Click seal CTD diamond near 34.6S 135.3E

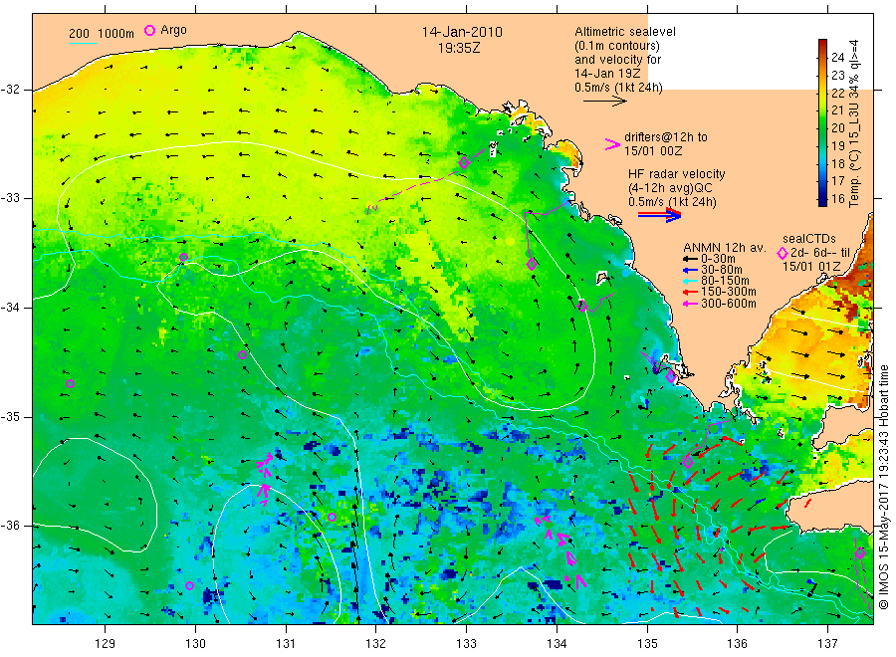pos(671,376)
